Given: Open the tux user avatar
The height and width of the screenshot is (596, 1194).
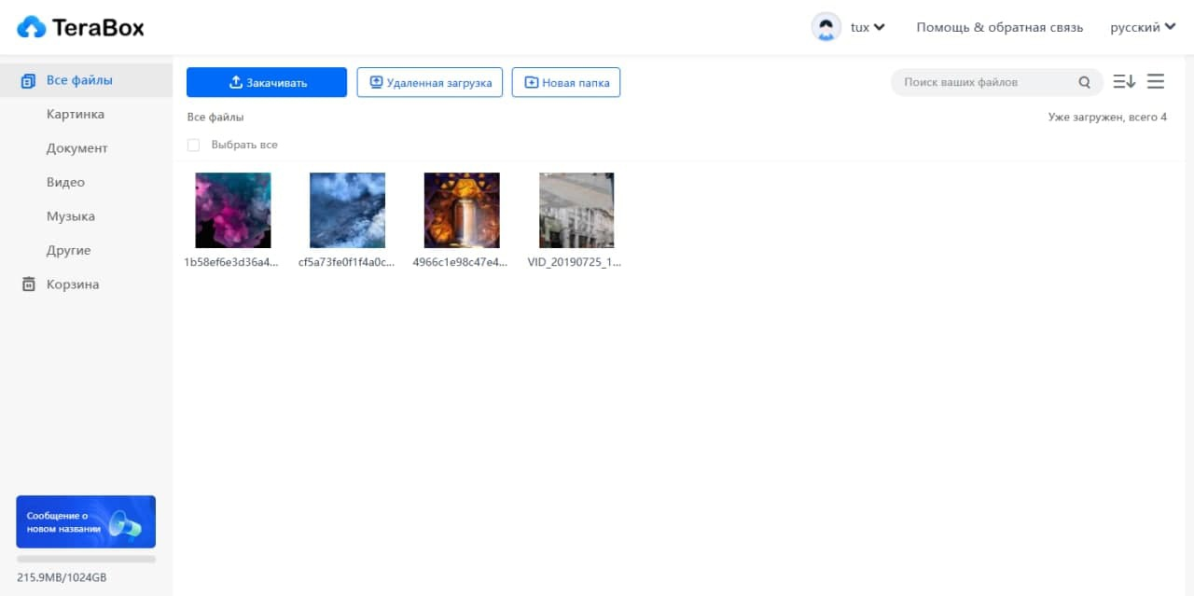Looking at the screenshot, I should 826,27.
